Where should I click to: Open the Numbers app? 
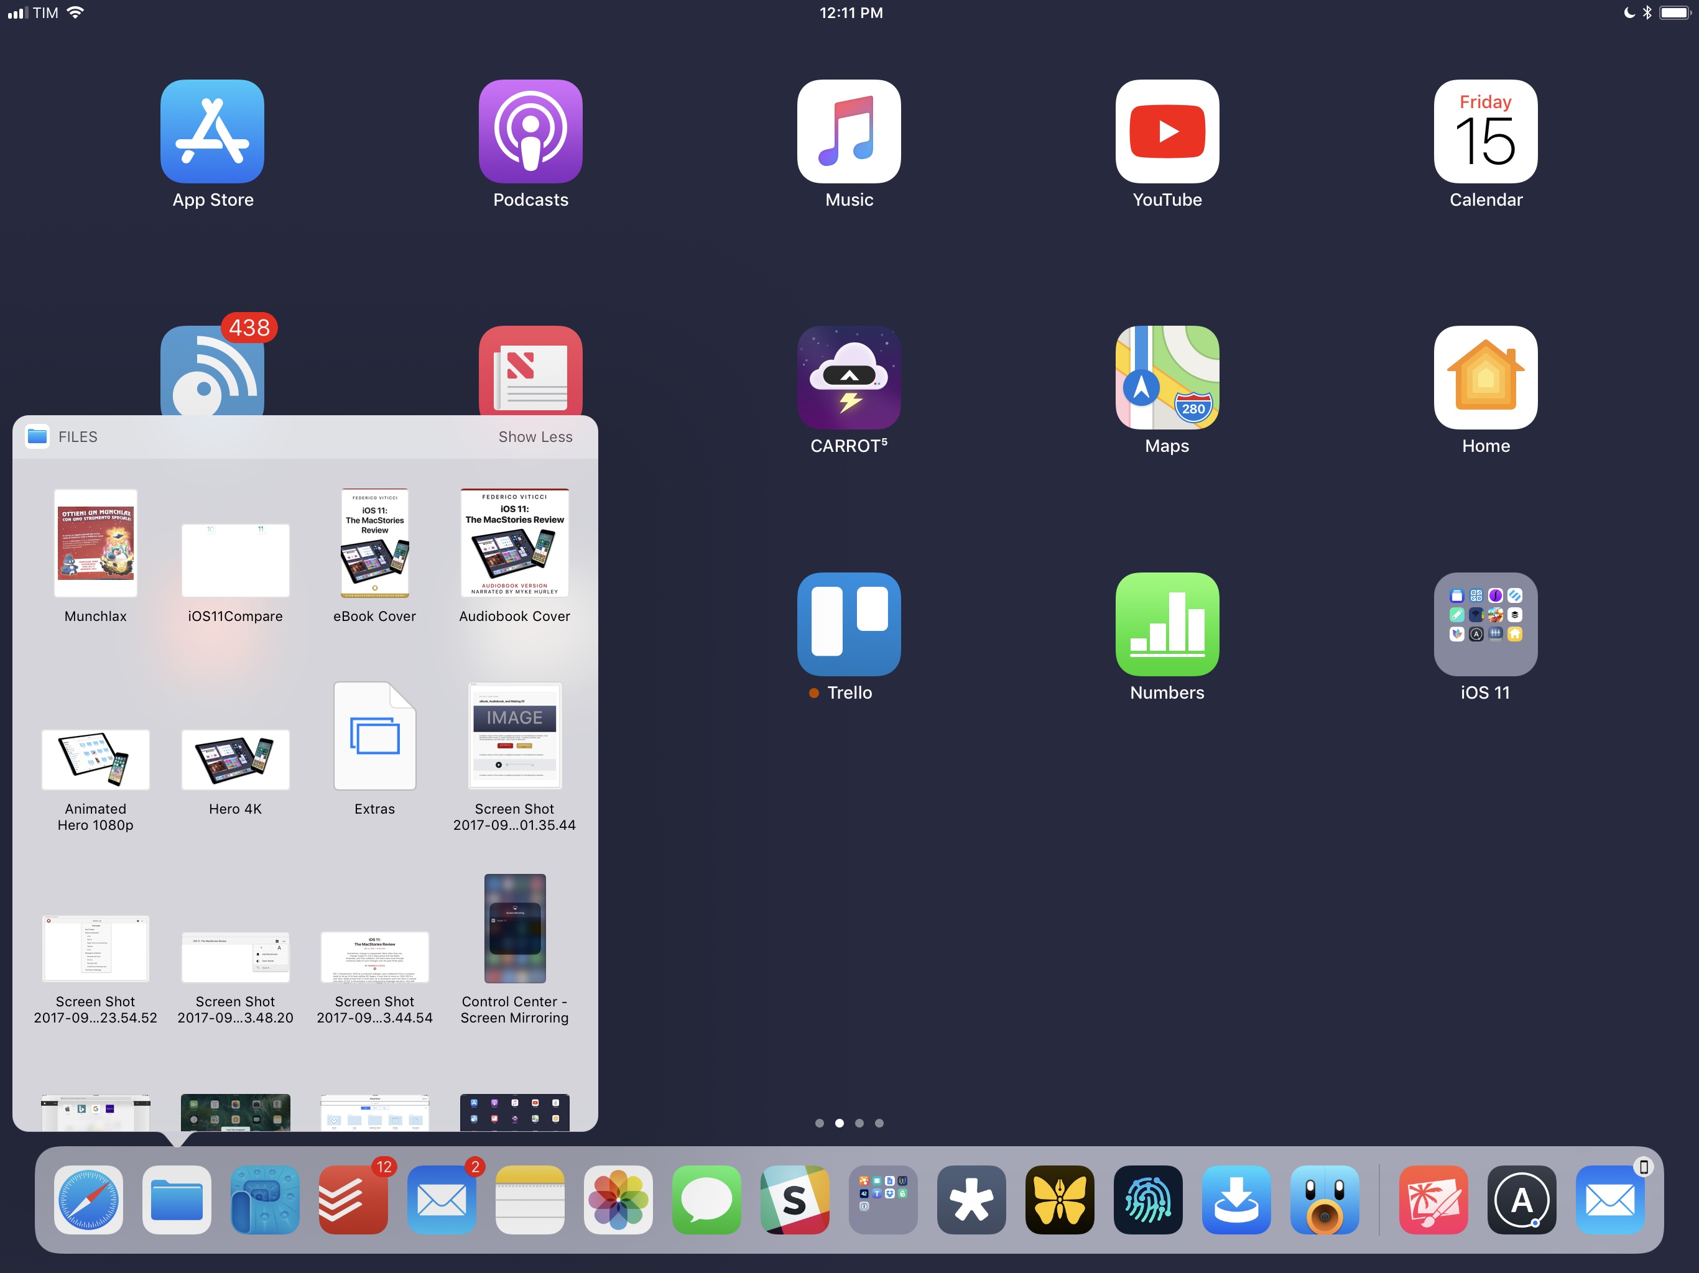(1167, 624)
